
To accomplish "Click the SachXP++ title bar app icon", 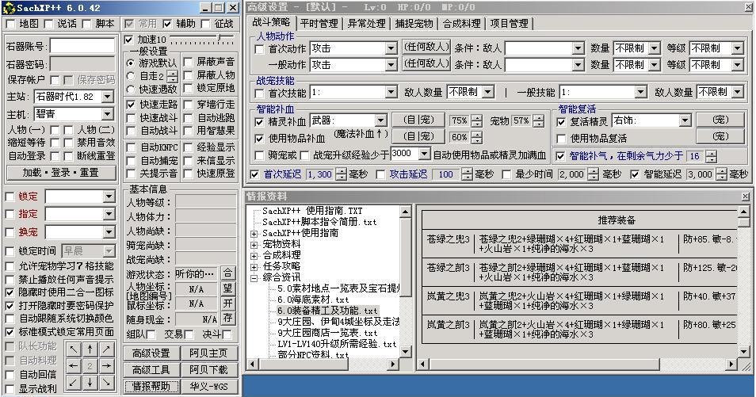I will [8, 8].
